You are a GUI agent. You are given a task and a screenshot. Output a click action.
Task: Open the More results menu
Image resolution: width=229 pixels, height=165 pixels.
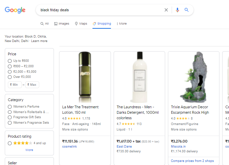pos(121,24)
